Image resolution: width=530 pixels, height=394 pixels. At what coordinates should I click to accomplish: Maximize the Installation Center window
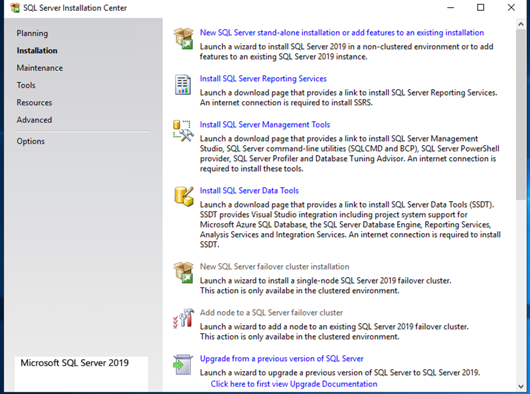pyautogui.click(x=481, y=8)
